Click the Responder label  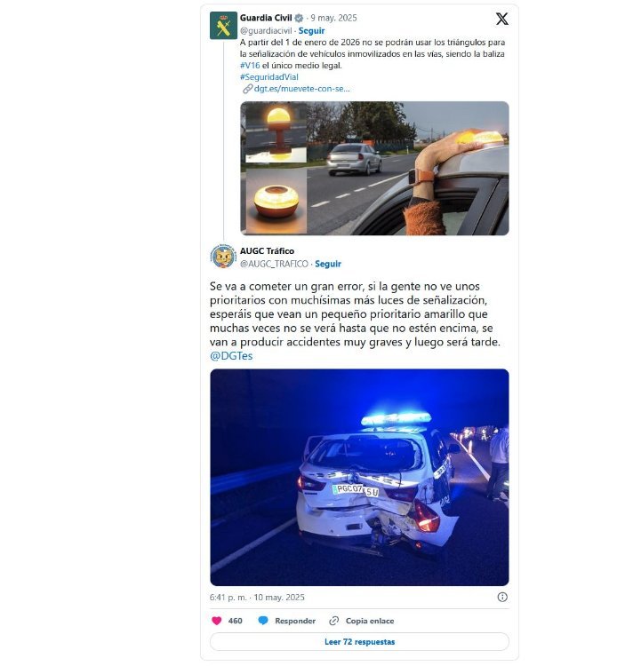(x=295, y=621)
